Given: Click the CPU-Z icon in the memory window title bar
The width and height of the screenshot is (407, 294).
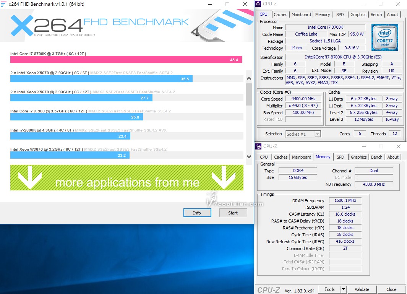Looking at the screenshot, I should [x=258, y=146].
